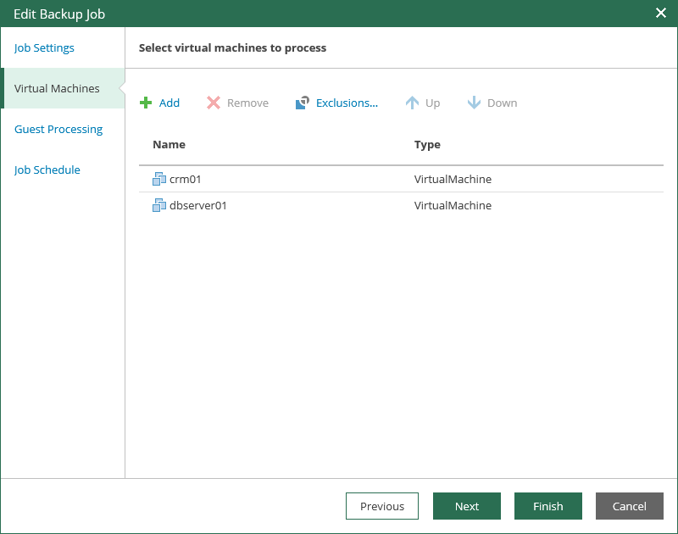Click the green plus Add icon
This screenshot has height=534, width=678.
pyautogui.click(x=146, y=103)
